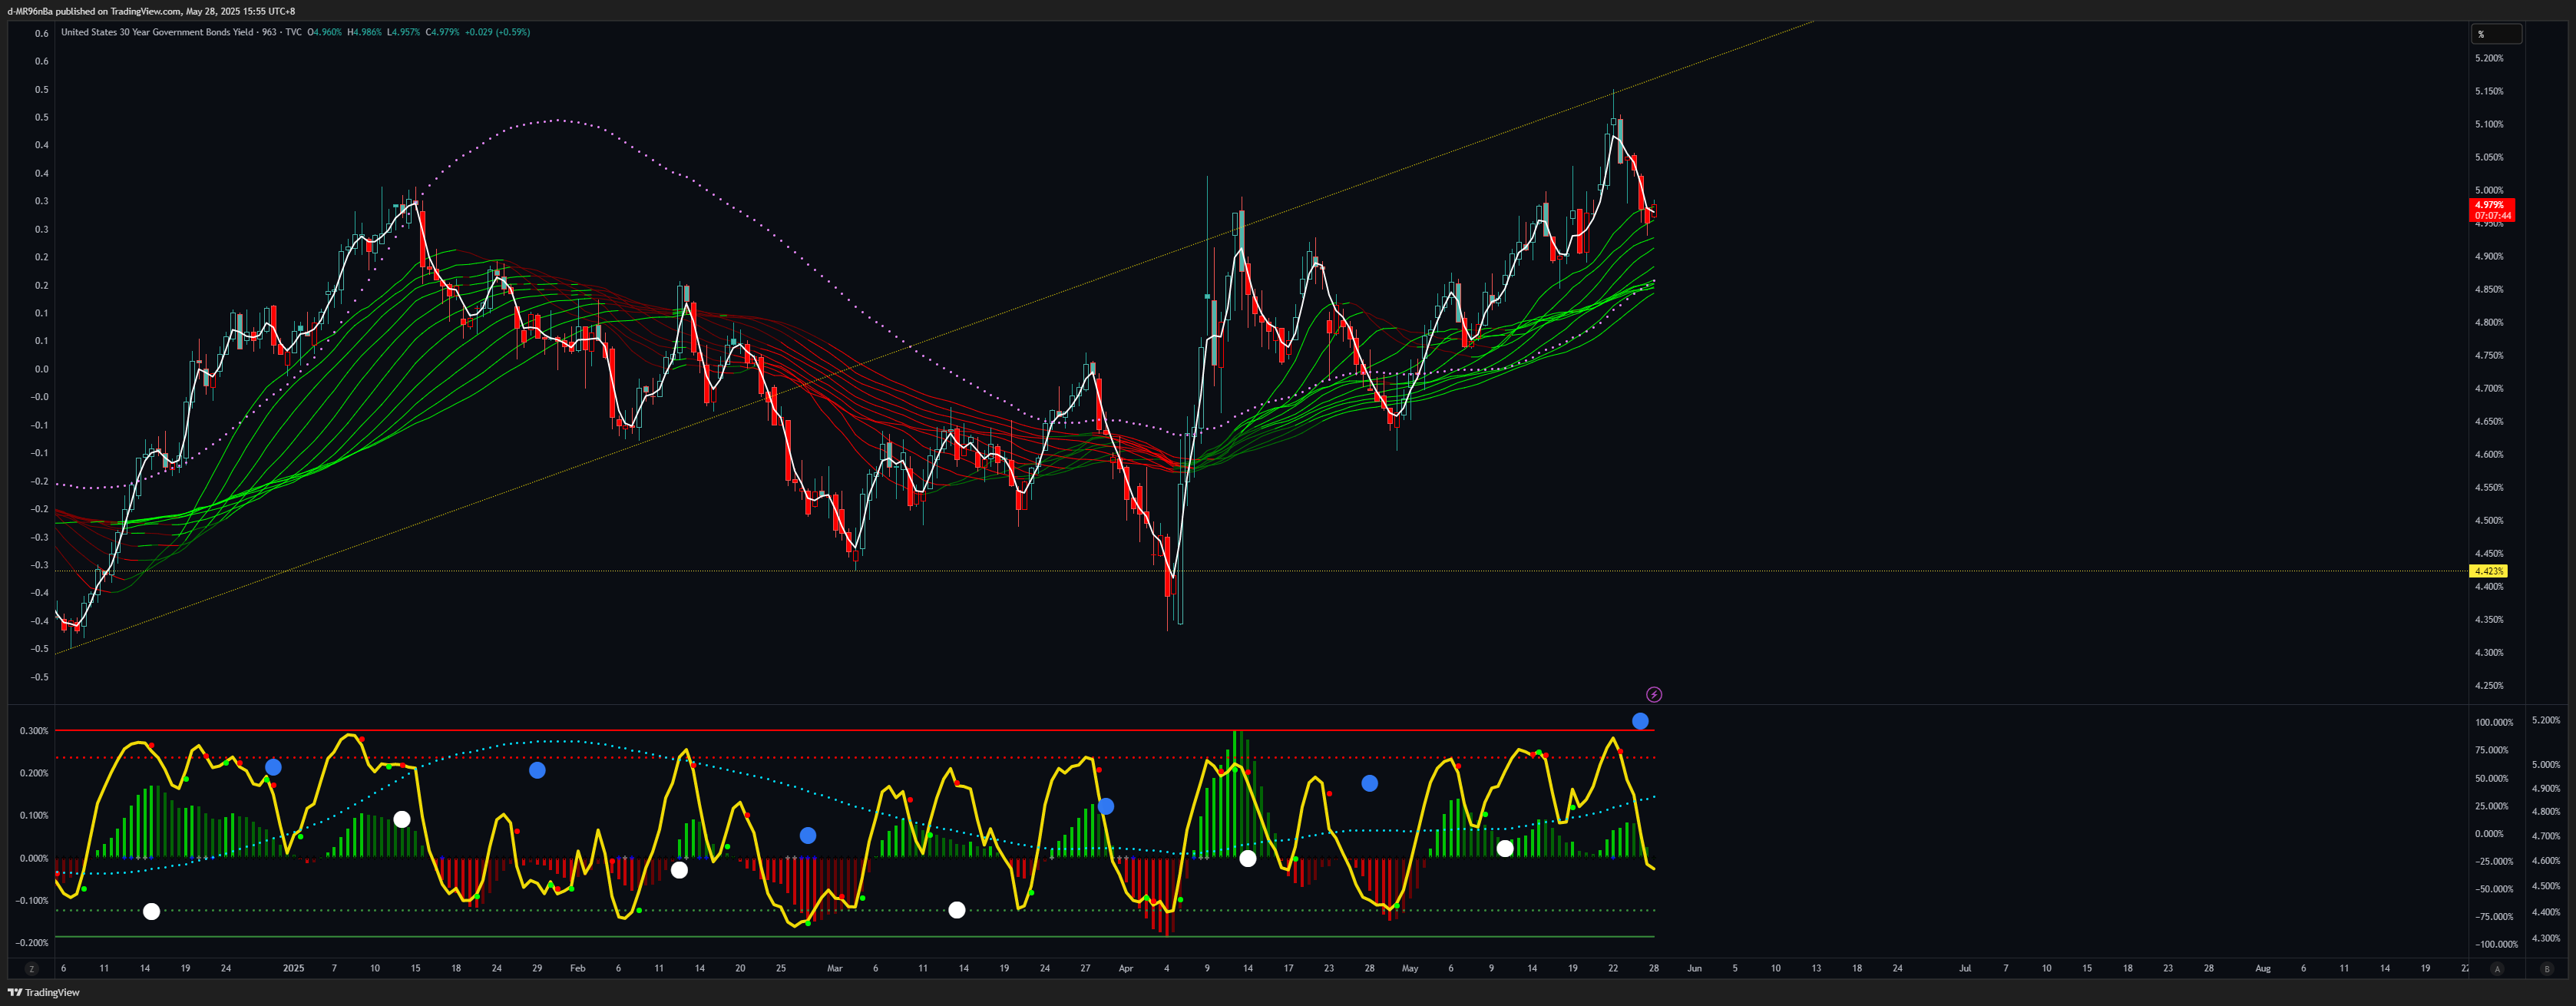This screenshot has height=1006, width=2576.
Task: Click the May label on the time axis
Action: pyautogui.click(x=1409, y=968)
